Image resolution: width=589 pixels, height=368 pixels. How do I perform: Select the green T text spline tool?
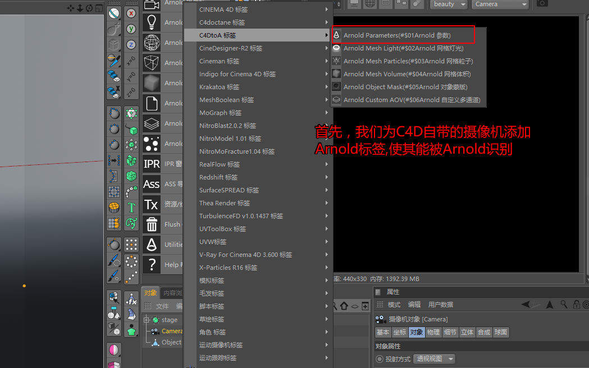131,207
